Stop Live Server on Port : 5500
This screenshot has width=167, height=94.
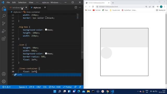coord(55,87)
